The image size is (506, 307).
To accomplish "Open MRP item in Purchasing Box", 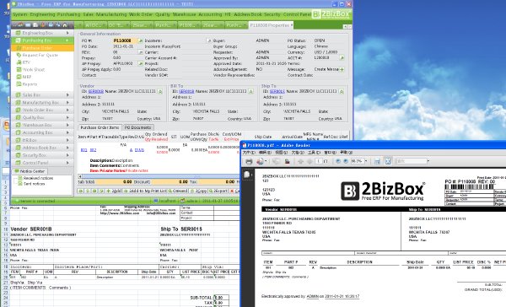I will click(x=27, y=77).
